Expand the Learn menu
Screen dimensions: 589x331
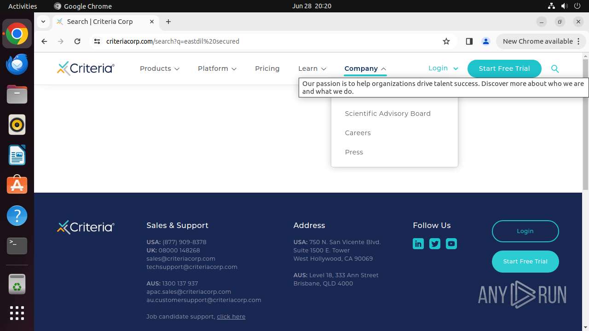[x=312, y=68]
